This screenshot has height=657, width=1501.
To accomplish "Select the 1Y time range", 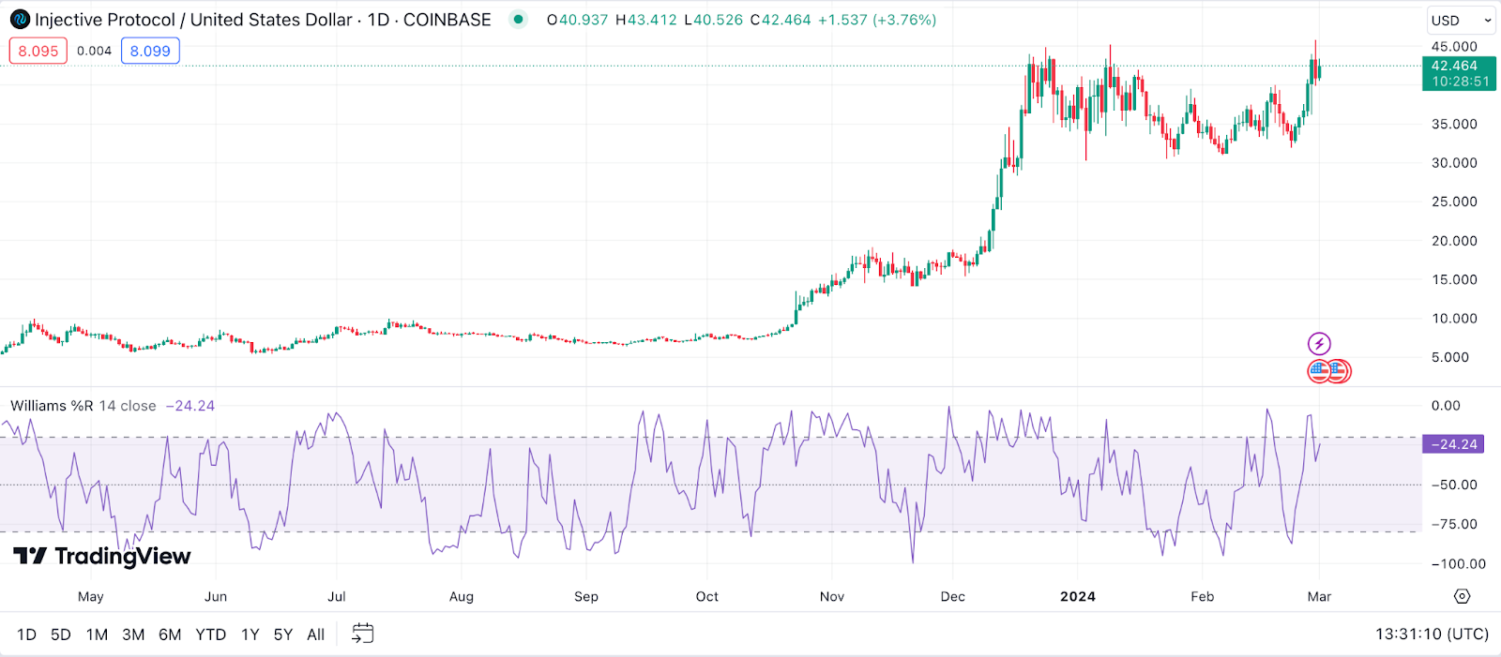I will 250,635.
